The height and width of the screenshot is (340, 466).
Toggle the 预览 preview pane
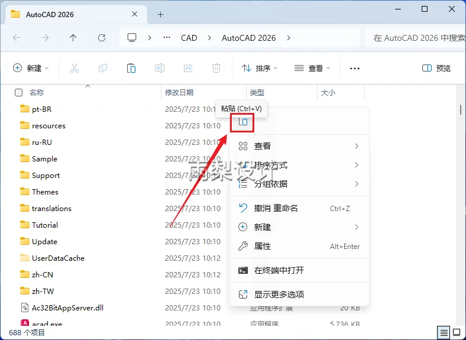tap(436, 69)
